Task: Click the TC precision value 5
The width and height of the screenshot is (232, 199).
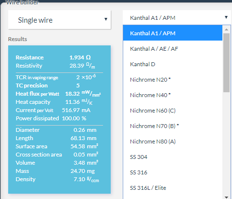Action: (78, 85)
